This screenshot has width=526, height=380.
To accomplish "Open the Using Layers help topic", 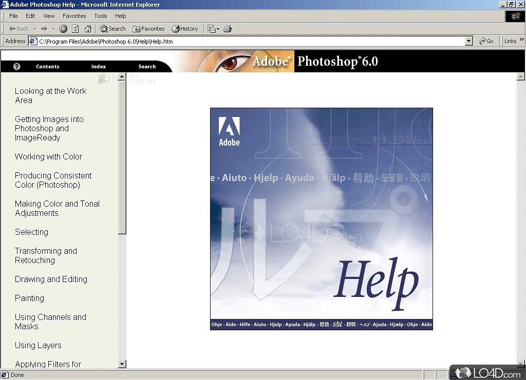I will click(38, 346).
